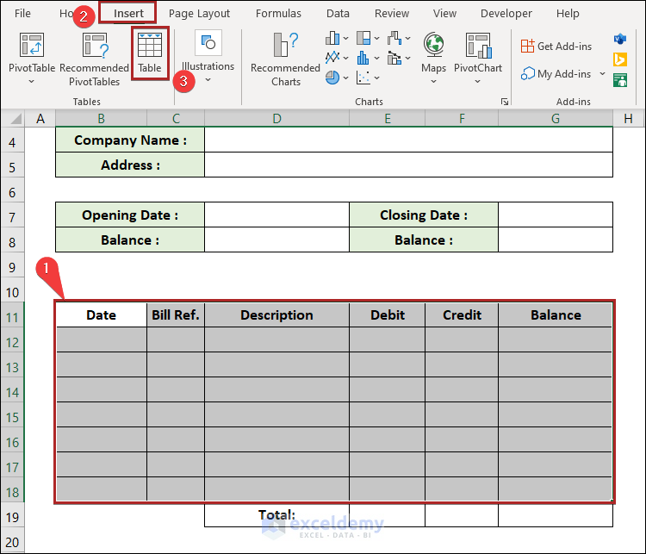This screenshot has height=554, width=646.
Task: Switch to the Data tab
Action: point(338,13)
